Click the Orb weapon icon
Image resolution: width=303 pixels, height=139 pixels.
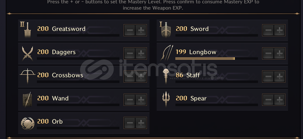28,123
